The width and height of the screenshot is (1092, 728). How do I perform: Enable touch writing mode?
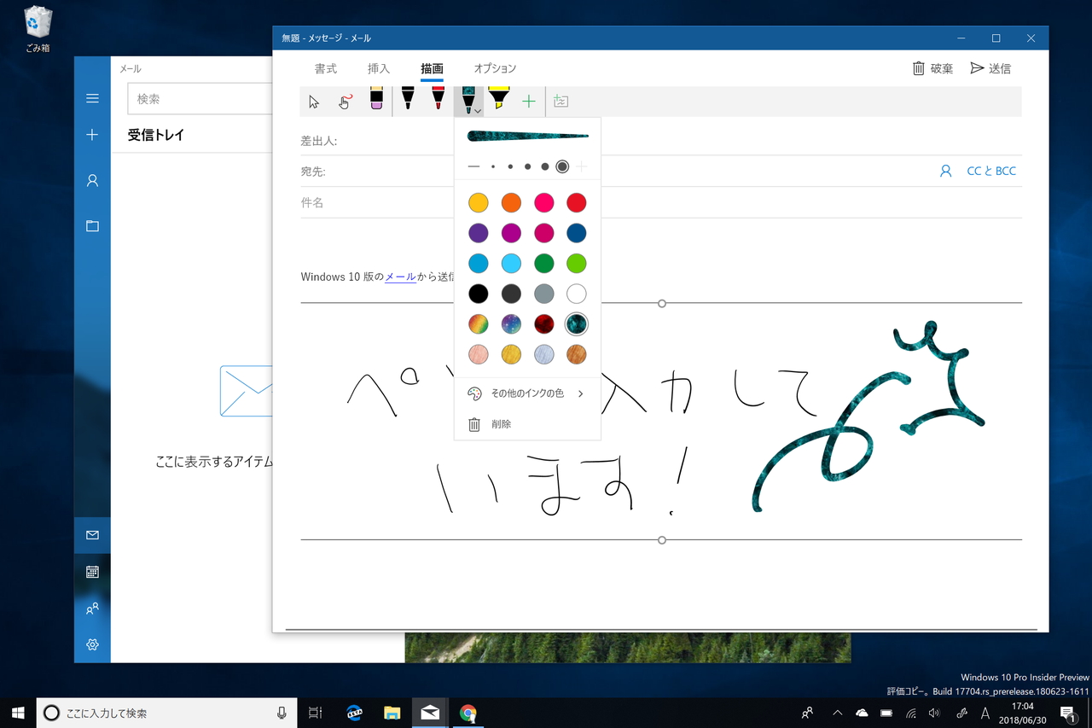coord(345,101)
